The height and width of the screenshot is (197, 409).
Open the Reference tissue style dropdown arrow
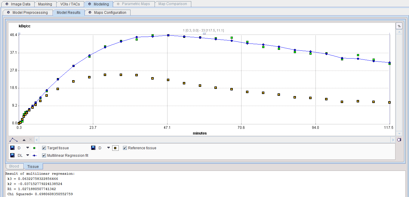(x=109, y=148)
